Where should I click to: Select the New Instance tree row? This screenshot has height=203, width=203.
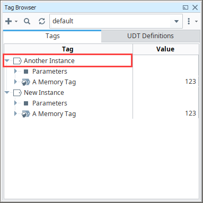point(68,93)
